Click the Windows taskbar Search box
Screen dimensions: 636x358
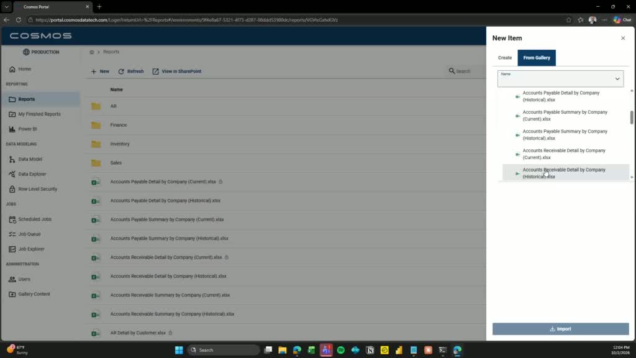point(224,350)
